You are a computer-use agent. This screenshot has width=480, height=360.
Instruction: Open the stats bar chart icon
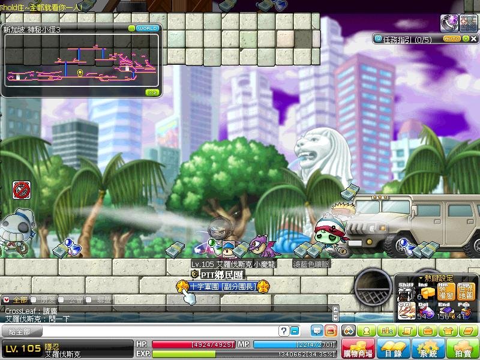pyautogui.click(x=387, y=331)
